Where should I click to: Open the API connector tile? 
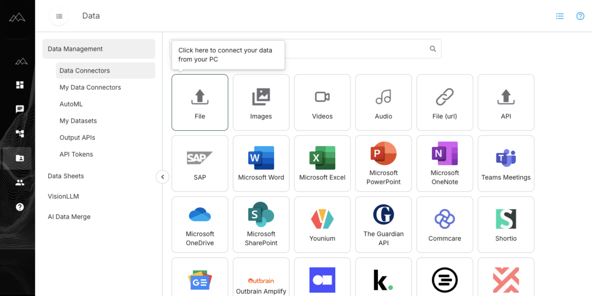[x=506, y=102]
